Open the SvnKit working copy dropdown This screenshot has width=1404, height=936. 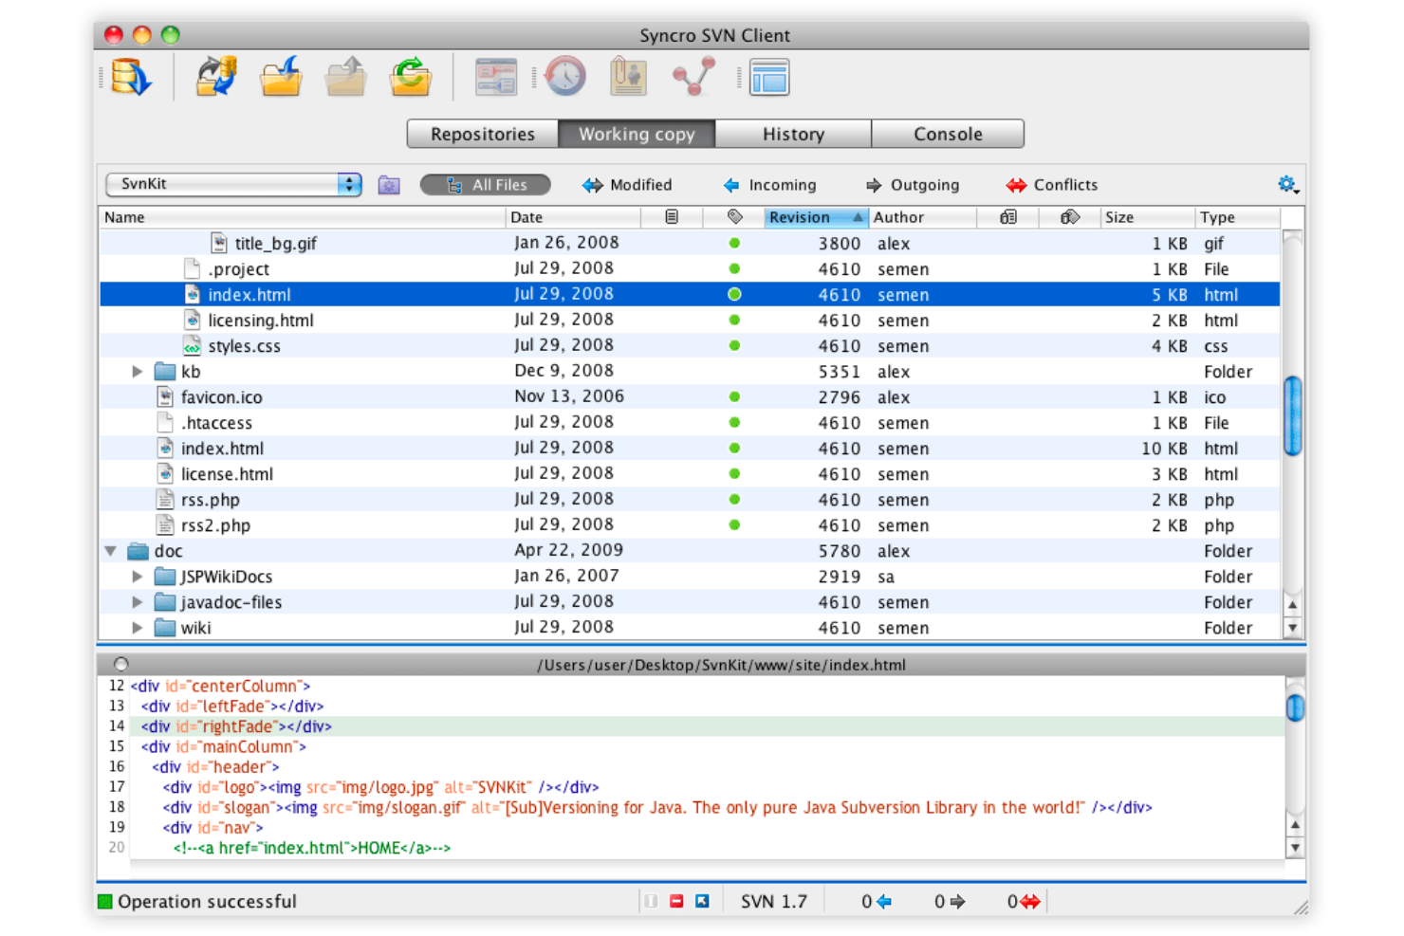(233, 183)
